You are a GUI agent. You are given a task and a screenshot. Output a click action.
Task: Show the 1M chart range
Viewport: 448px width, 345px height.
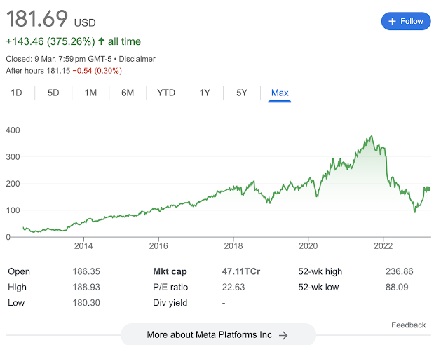(90, 93)
